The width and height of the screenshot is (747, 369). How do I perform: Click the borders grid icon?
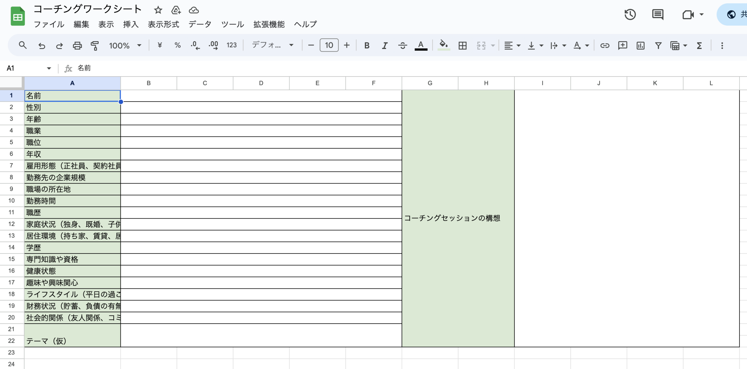click(x=462, y=45)
